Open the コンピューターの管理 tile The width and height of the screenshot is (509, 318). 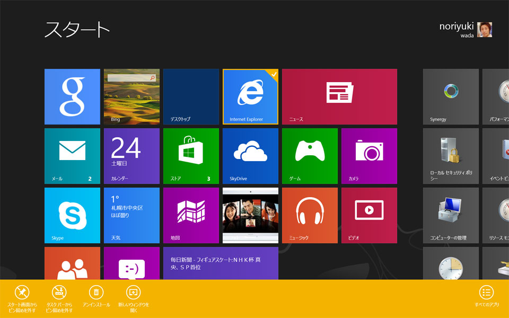[451, 216]
